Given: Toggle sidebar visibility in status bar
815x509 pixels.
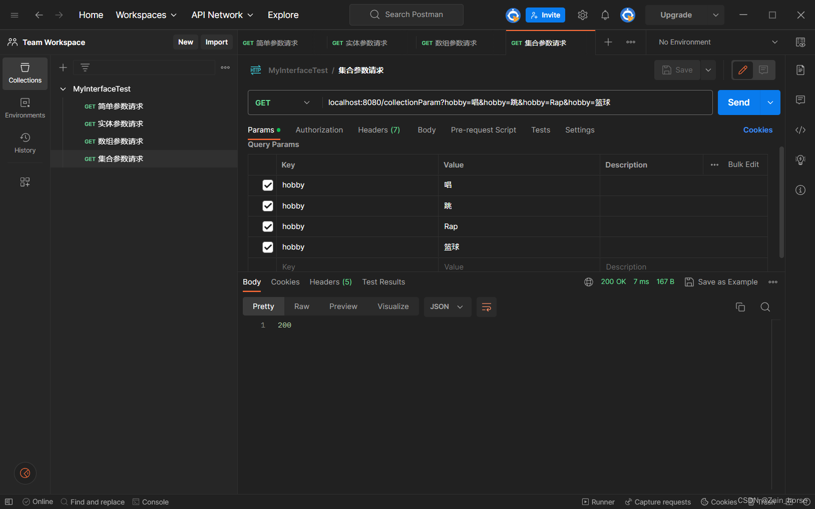Looking at the screenshot, I should click(9, 502).
